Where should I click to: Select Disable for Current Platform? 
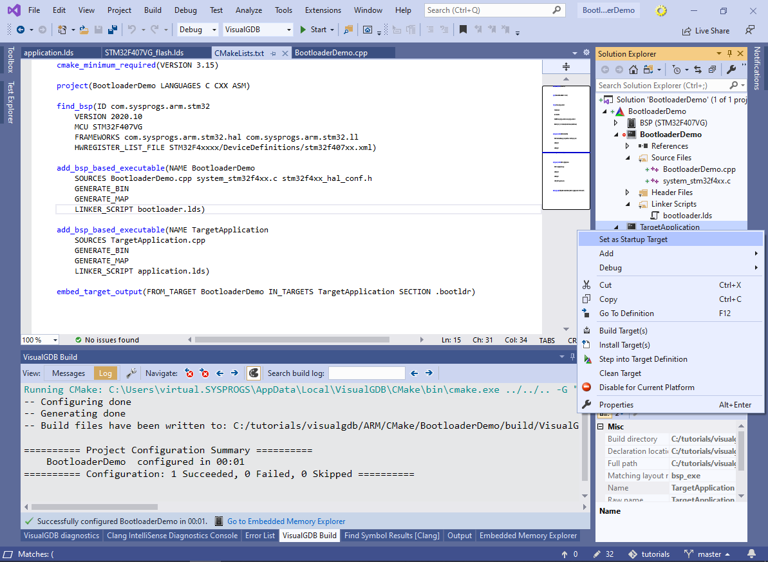(x=671, y=388)
